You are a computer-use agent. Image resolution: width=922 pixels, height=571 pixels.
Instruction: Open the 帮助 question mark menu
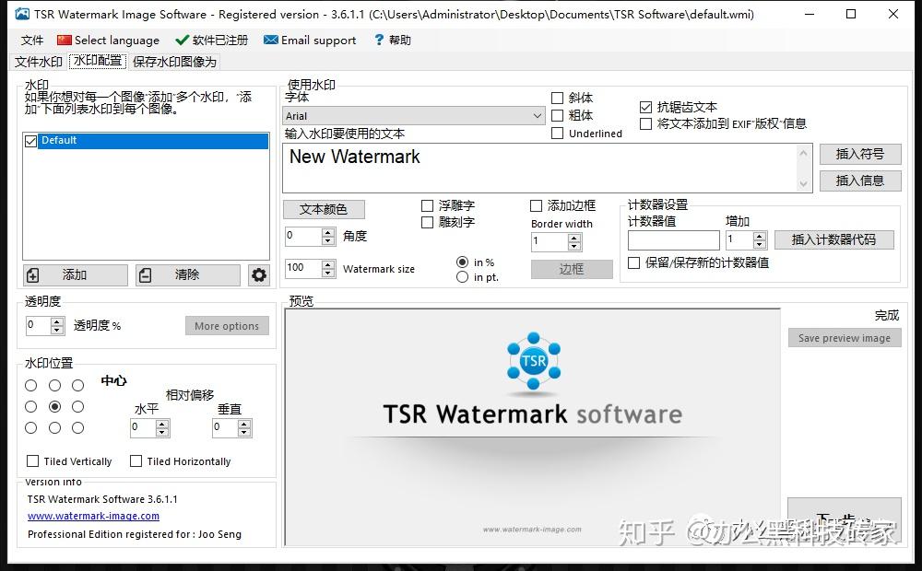392,40
